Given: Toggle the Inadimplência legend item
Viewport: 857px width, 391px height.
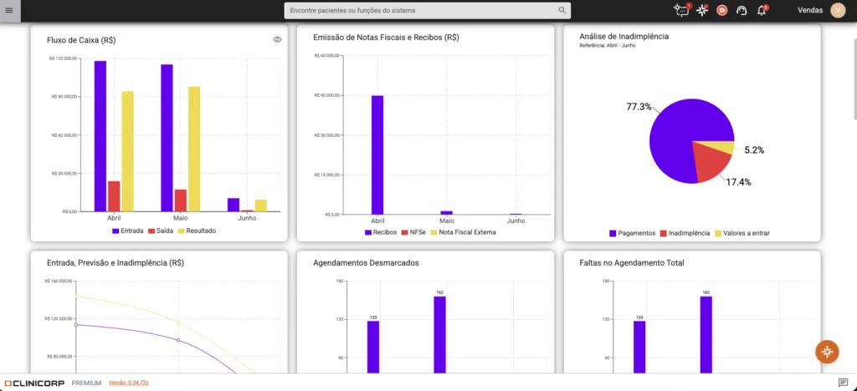Looking at the screenshot, I should click(685, 233).
